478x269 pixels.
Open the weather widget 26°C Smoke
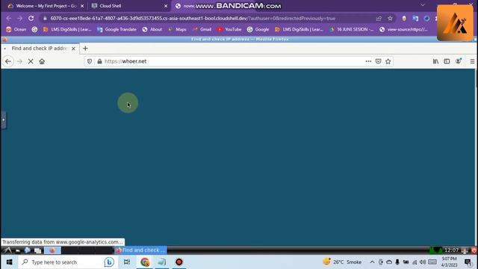coord(342,262)
